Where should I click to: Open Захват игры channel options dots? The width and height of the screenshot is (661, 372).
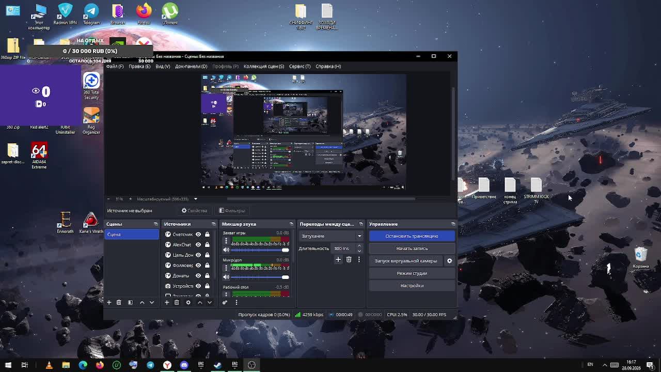[x=226, y=241]
